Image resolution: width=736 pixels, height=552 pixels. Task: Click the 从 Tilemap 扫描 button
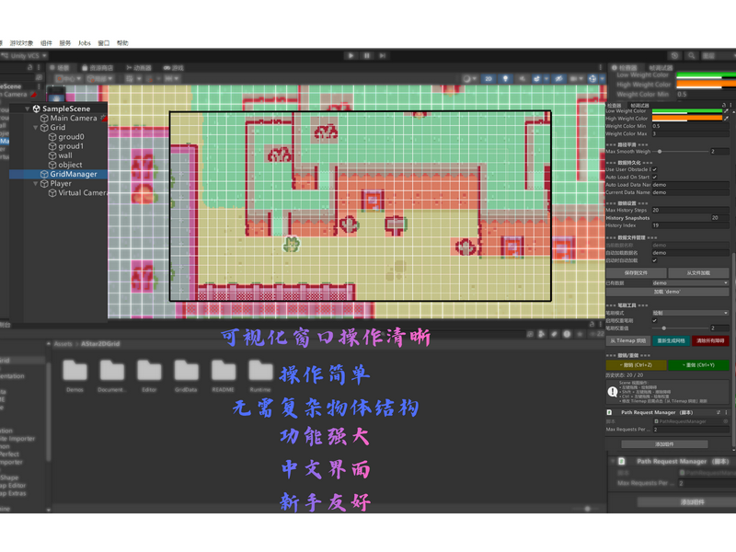628,340
